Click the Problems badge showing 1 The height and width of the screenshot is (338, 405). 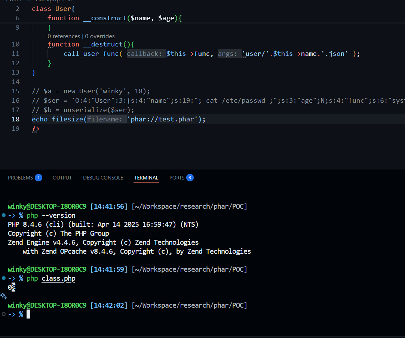[39, 178]
